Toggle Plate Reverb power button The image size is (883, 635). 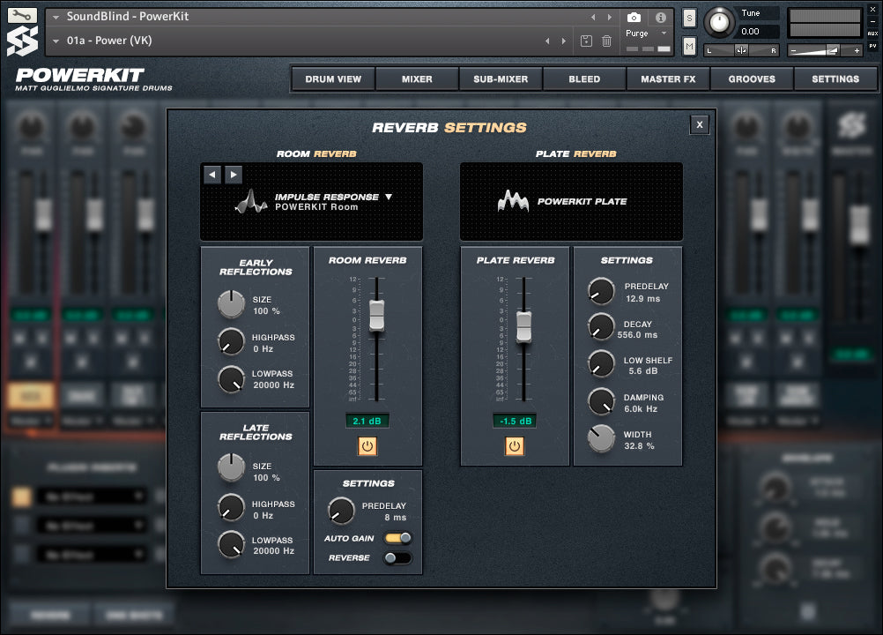514,446
